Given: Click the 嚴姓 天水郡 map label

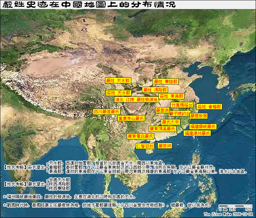Looking at the screenshot, I should point(118,80).
